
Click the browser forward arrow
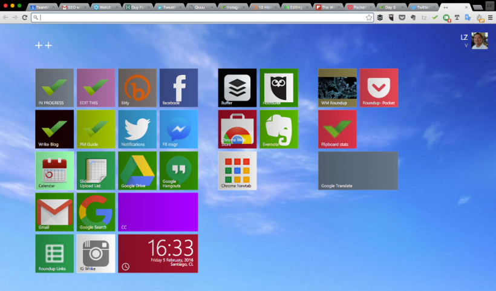coord(15,18)
